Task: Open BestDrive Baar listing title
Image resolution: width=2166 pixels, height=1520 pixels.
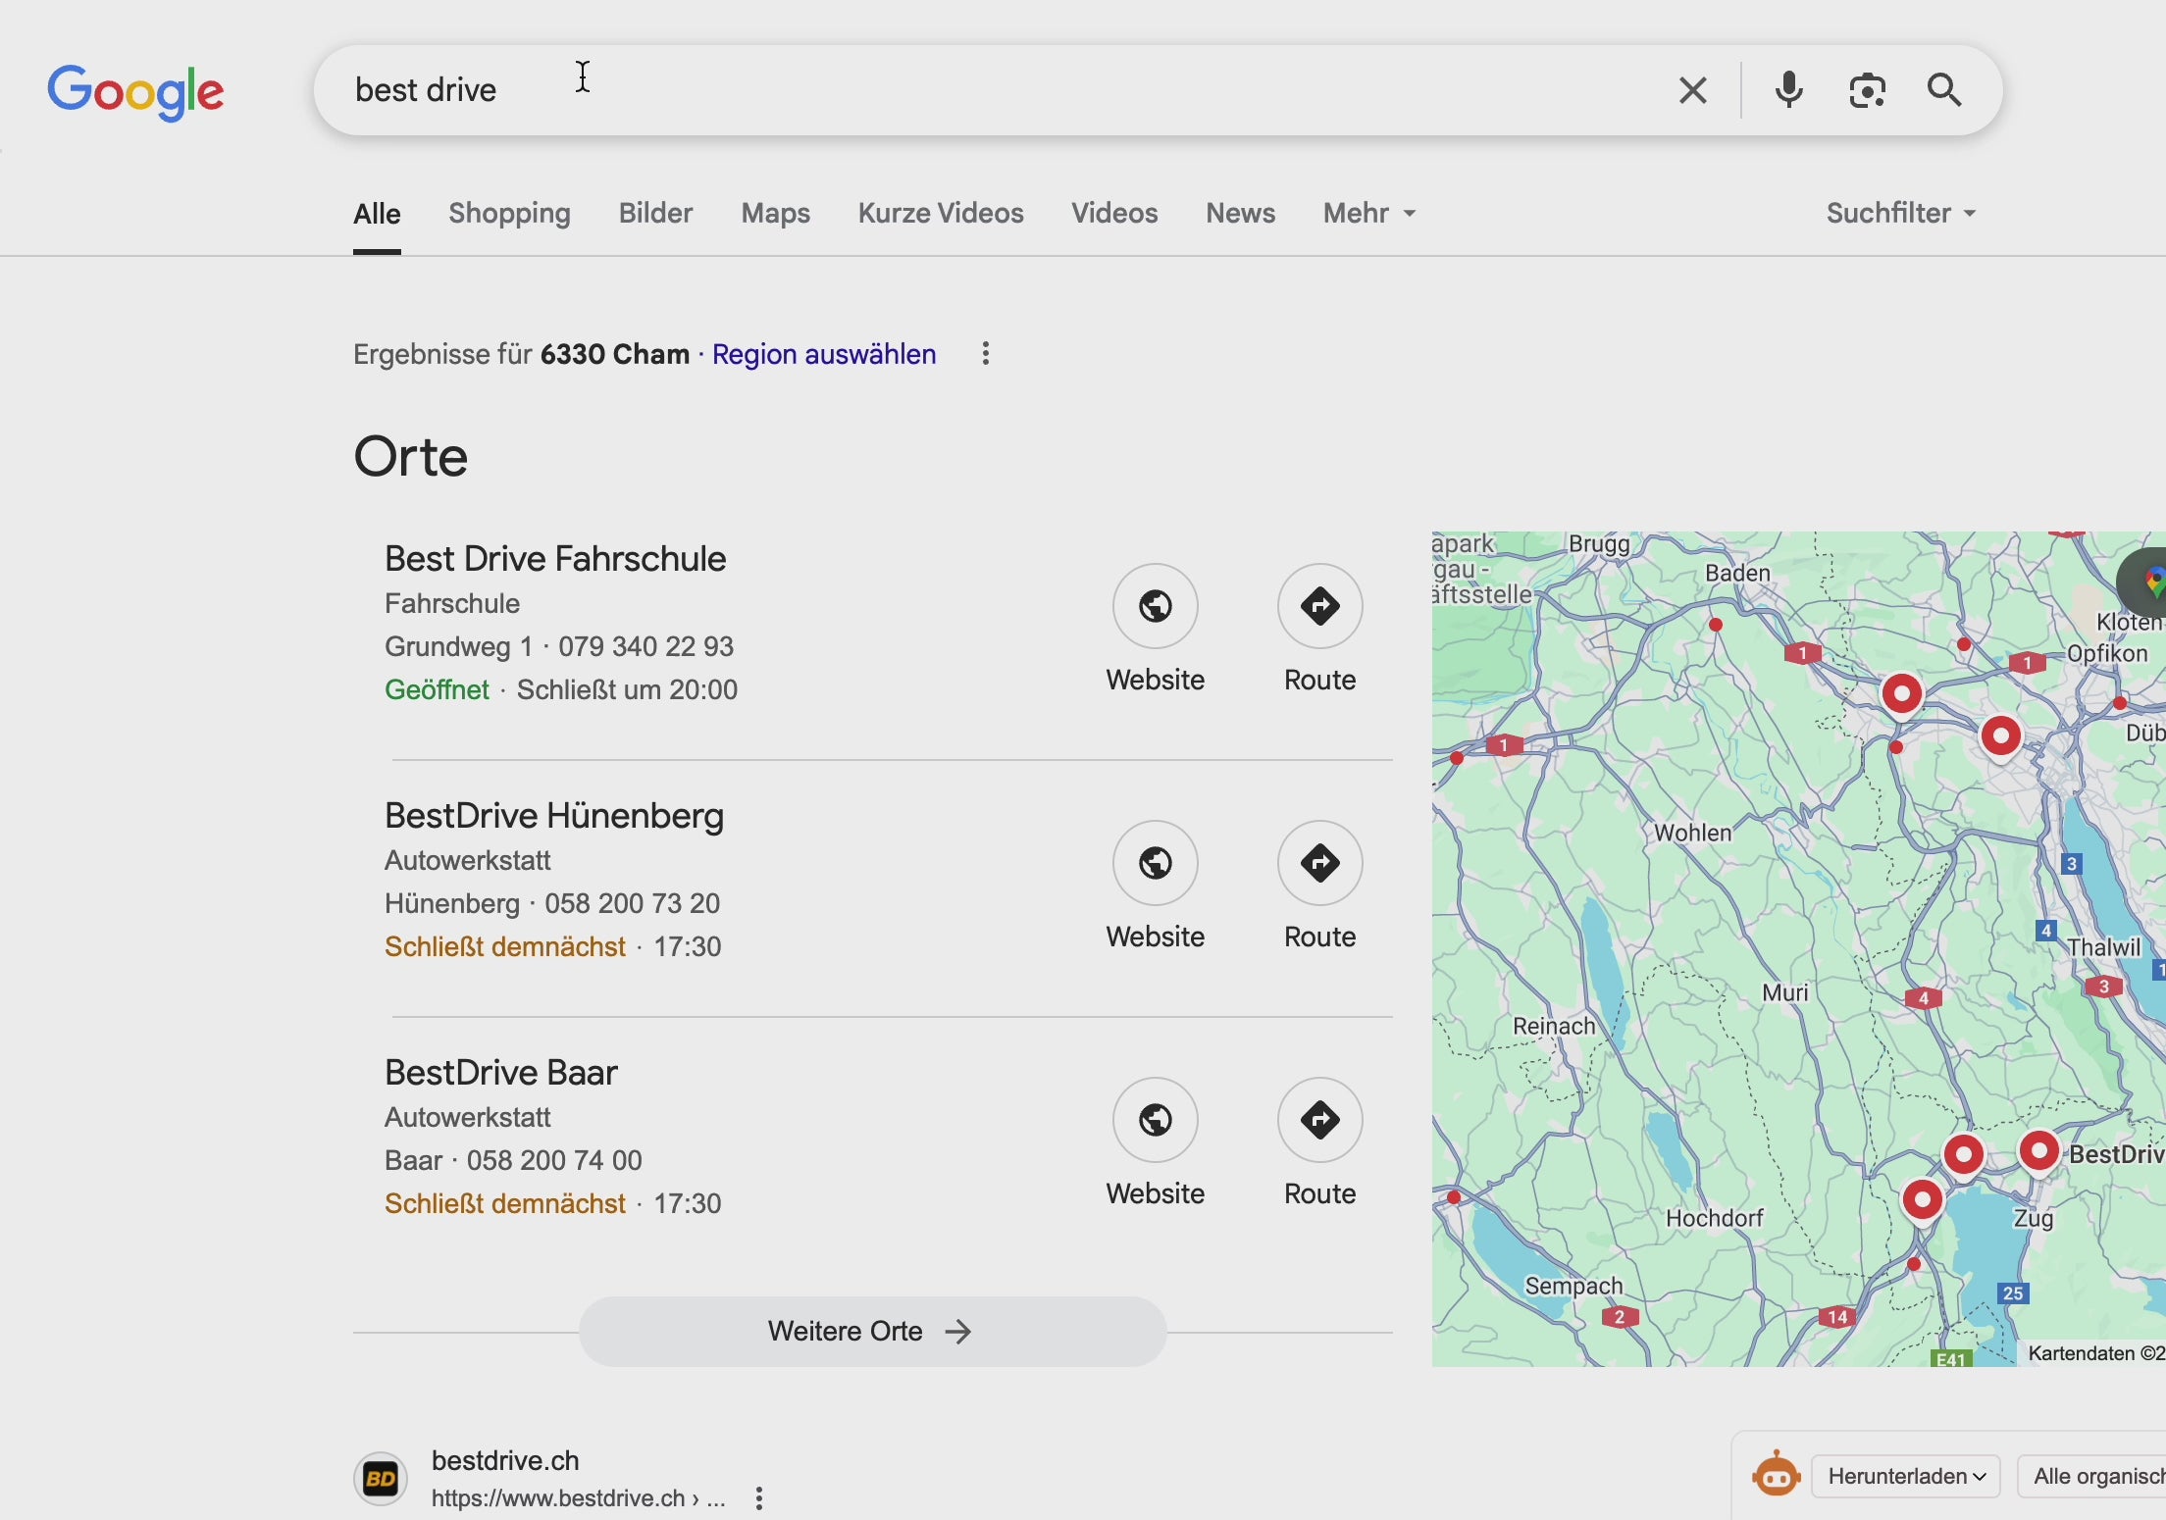Action: [500, 1073]
